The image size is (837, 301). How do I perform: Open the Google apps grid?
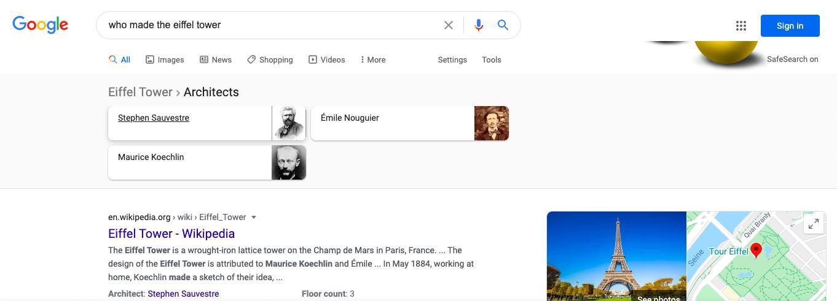741,26
